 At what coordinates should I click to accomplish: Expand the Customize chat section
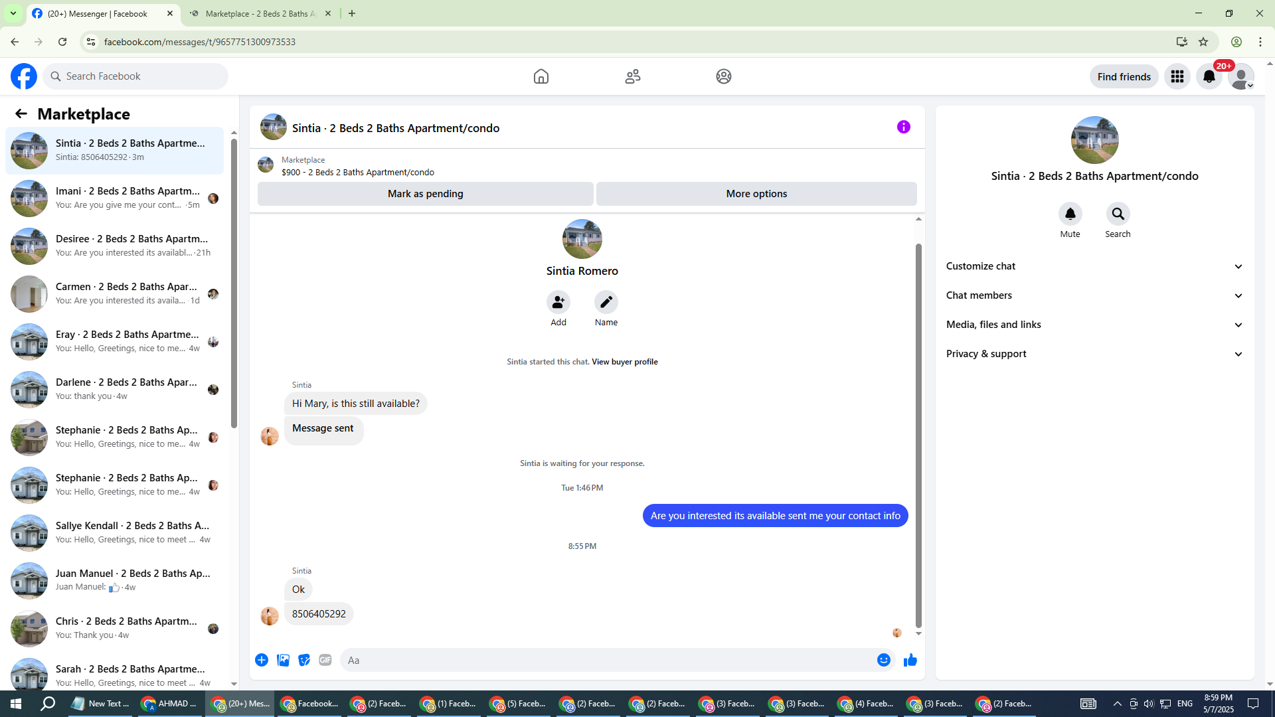tap(1094, 266)
